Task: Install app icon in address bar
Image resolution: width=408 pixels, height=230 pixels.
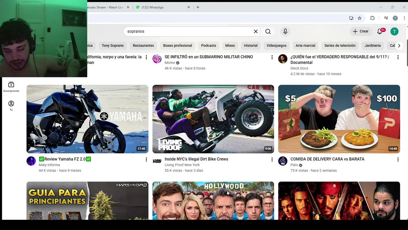Action: coord(351,18)
